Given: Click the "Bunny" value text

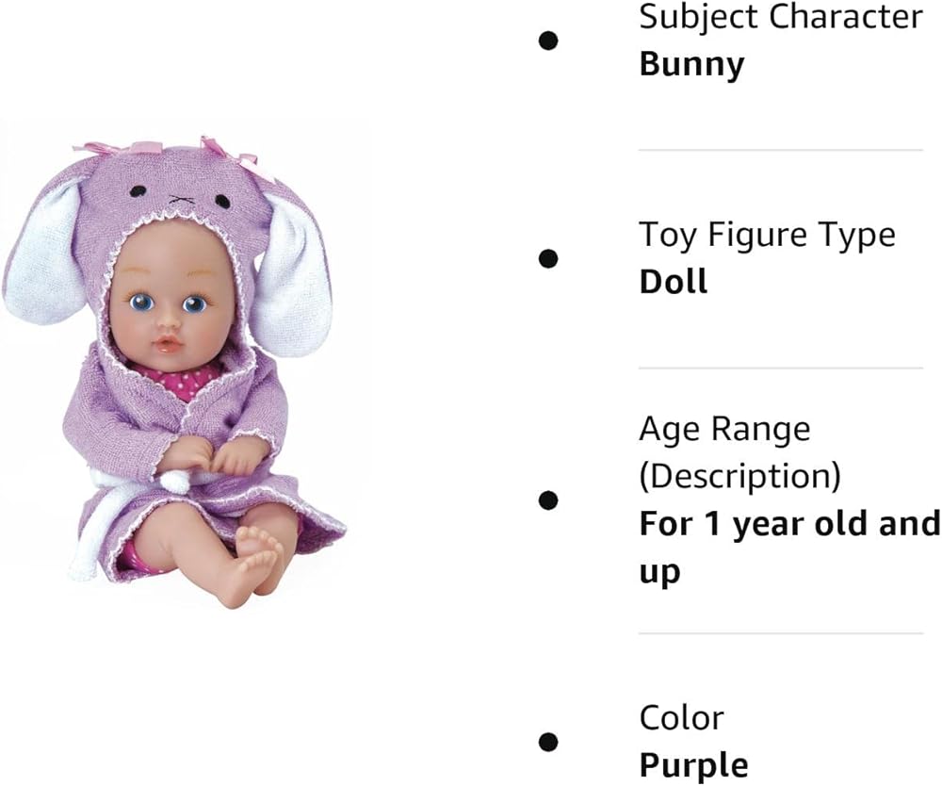Looking at the screenshot, I should (x=691, y=64).
